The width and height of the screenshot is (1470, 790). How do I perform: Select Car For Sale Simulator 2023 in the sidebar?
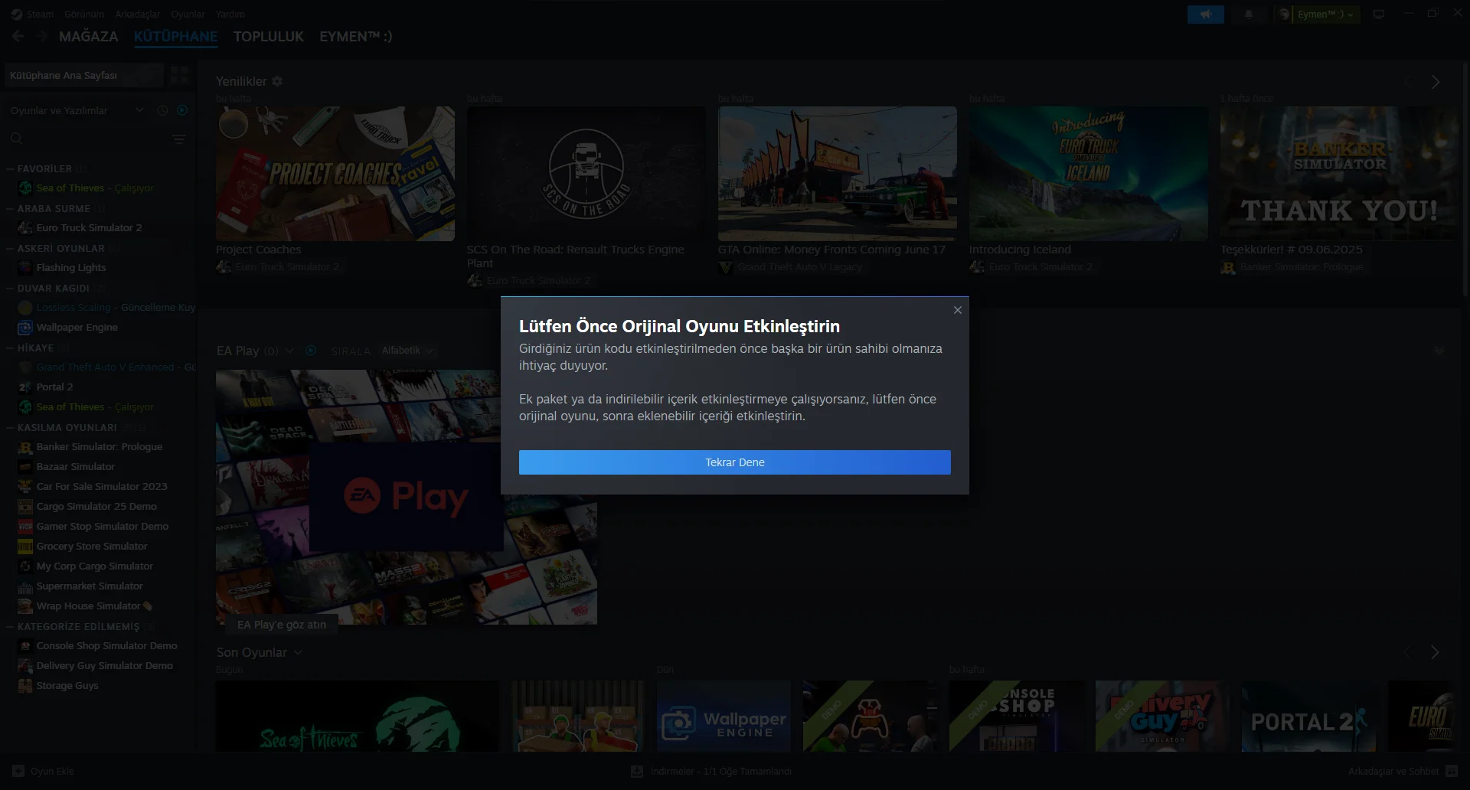coord(102,487)
